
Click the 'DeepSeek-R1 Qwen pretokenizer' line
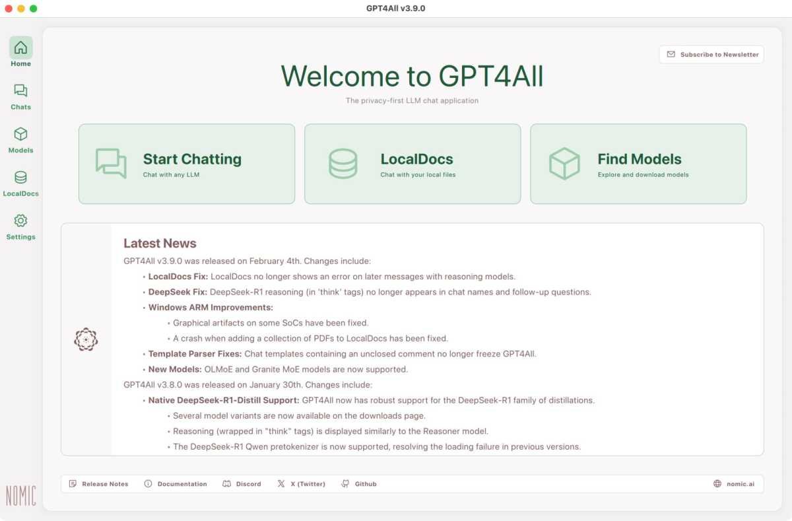(377, 447)
